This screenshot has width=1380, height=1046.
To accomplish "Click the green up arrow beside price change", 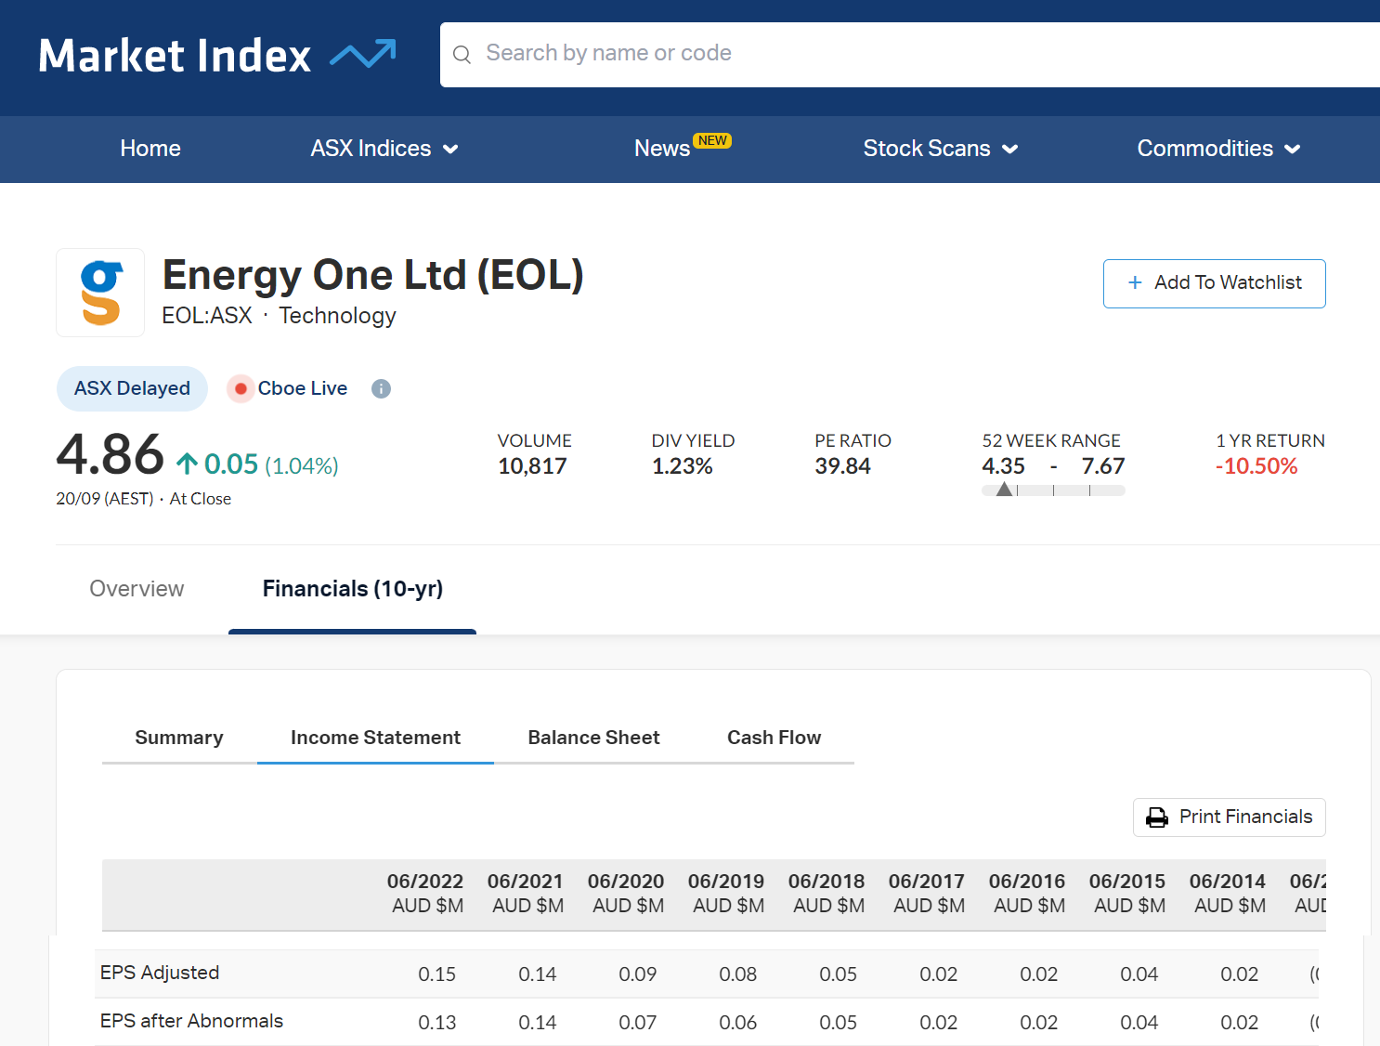I will pos(188,464).
